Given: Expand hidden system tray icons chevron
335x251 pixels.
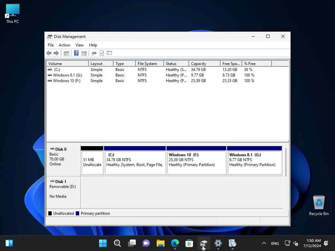Looking at the screenshot, I should pyautogui.click(x=264, y=243).
